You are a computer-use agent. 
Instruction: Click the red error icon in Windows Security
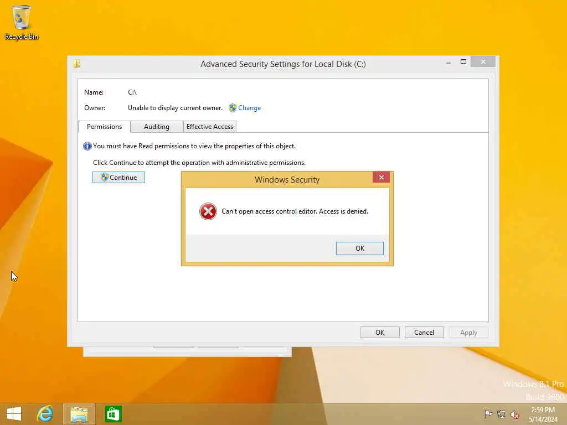point(208,211)
